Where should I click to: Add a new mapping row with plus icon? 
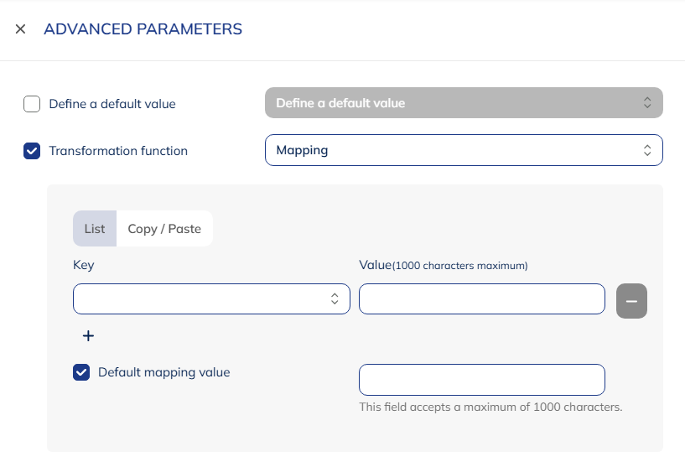(x=88, y=335)
